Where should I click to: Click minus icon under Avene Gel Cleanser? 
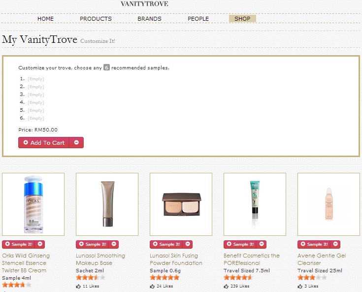[x=336, y=244]
